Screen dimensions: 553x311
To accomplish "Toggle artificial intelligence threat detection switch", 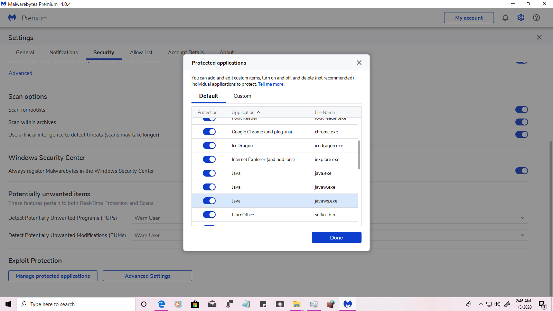I will (x=522, y=134).
